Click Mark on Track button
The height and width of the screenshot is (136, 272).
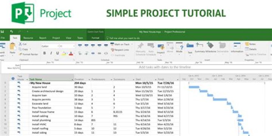(x=122, y=45)
